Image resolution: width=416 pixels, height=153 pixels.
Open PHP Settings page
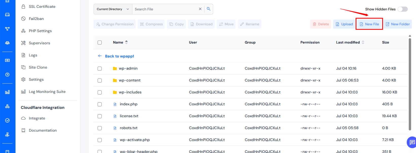pyautogui.click(x=40, y=31)
